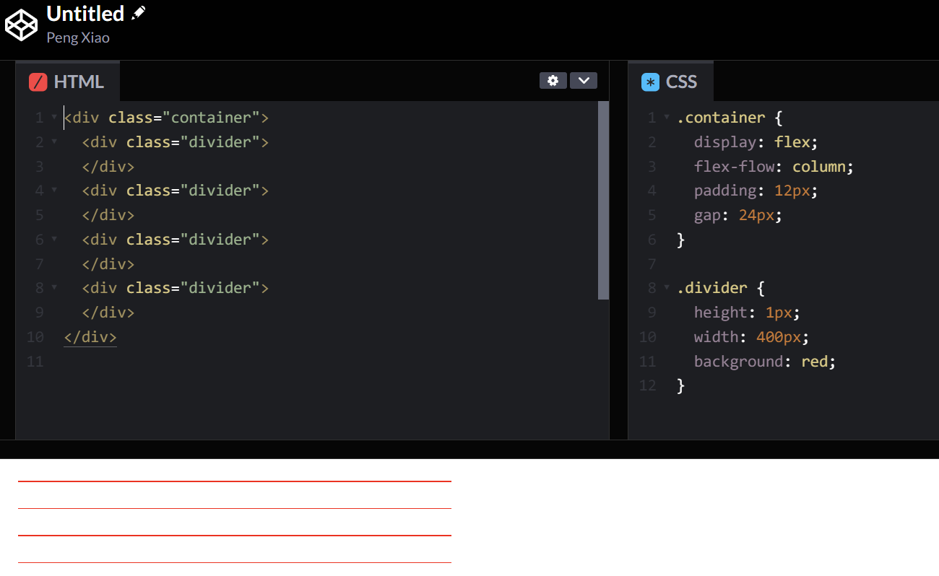The height and width of the screenshot is (576, 939).
Task: Click the closing </div> tag on line 10
Action: point(90,337)
